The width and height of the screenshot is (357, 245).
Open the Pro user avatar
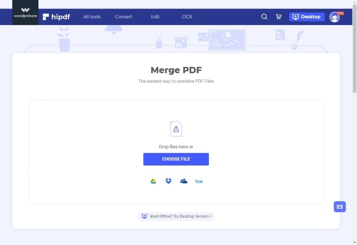[335, 17]
